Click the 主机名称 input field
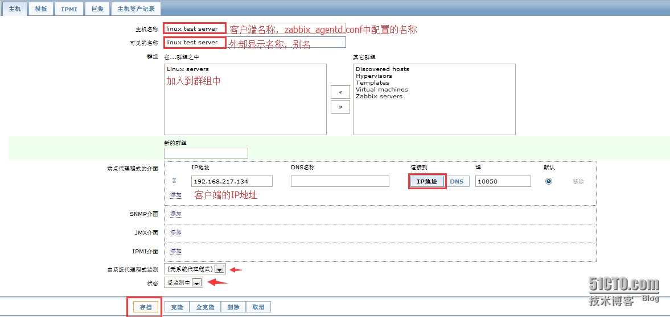This screenshot has width=670, height=317. [254, 29]
